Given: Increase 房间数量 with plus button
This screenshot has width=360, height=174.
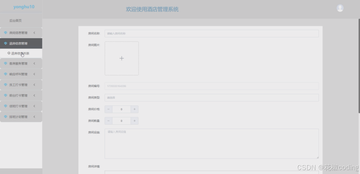Looking at the screenshot, I should click(x=134, y=121).
